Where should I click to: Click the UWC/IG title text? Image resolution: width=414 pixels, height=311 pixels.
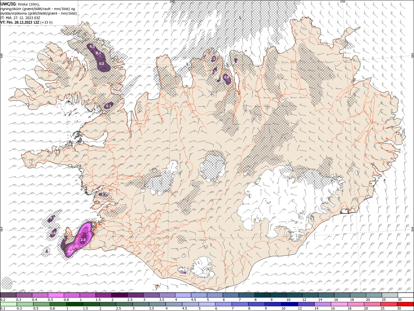pyautogui.click(x=8, y=4)
